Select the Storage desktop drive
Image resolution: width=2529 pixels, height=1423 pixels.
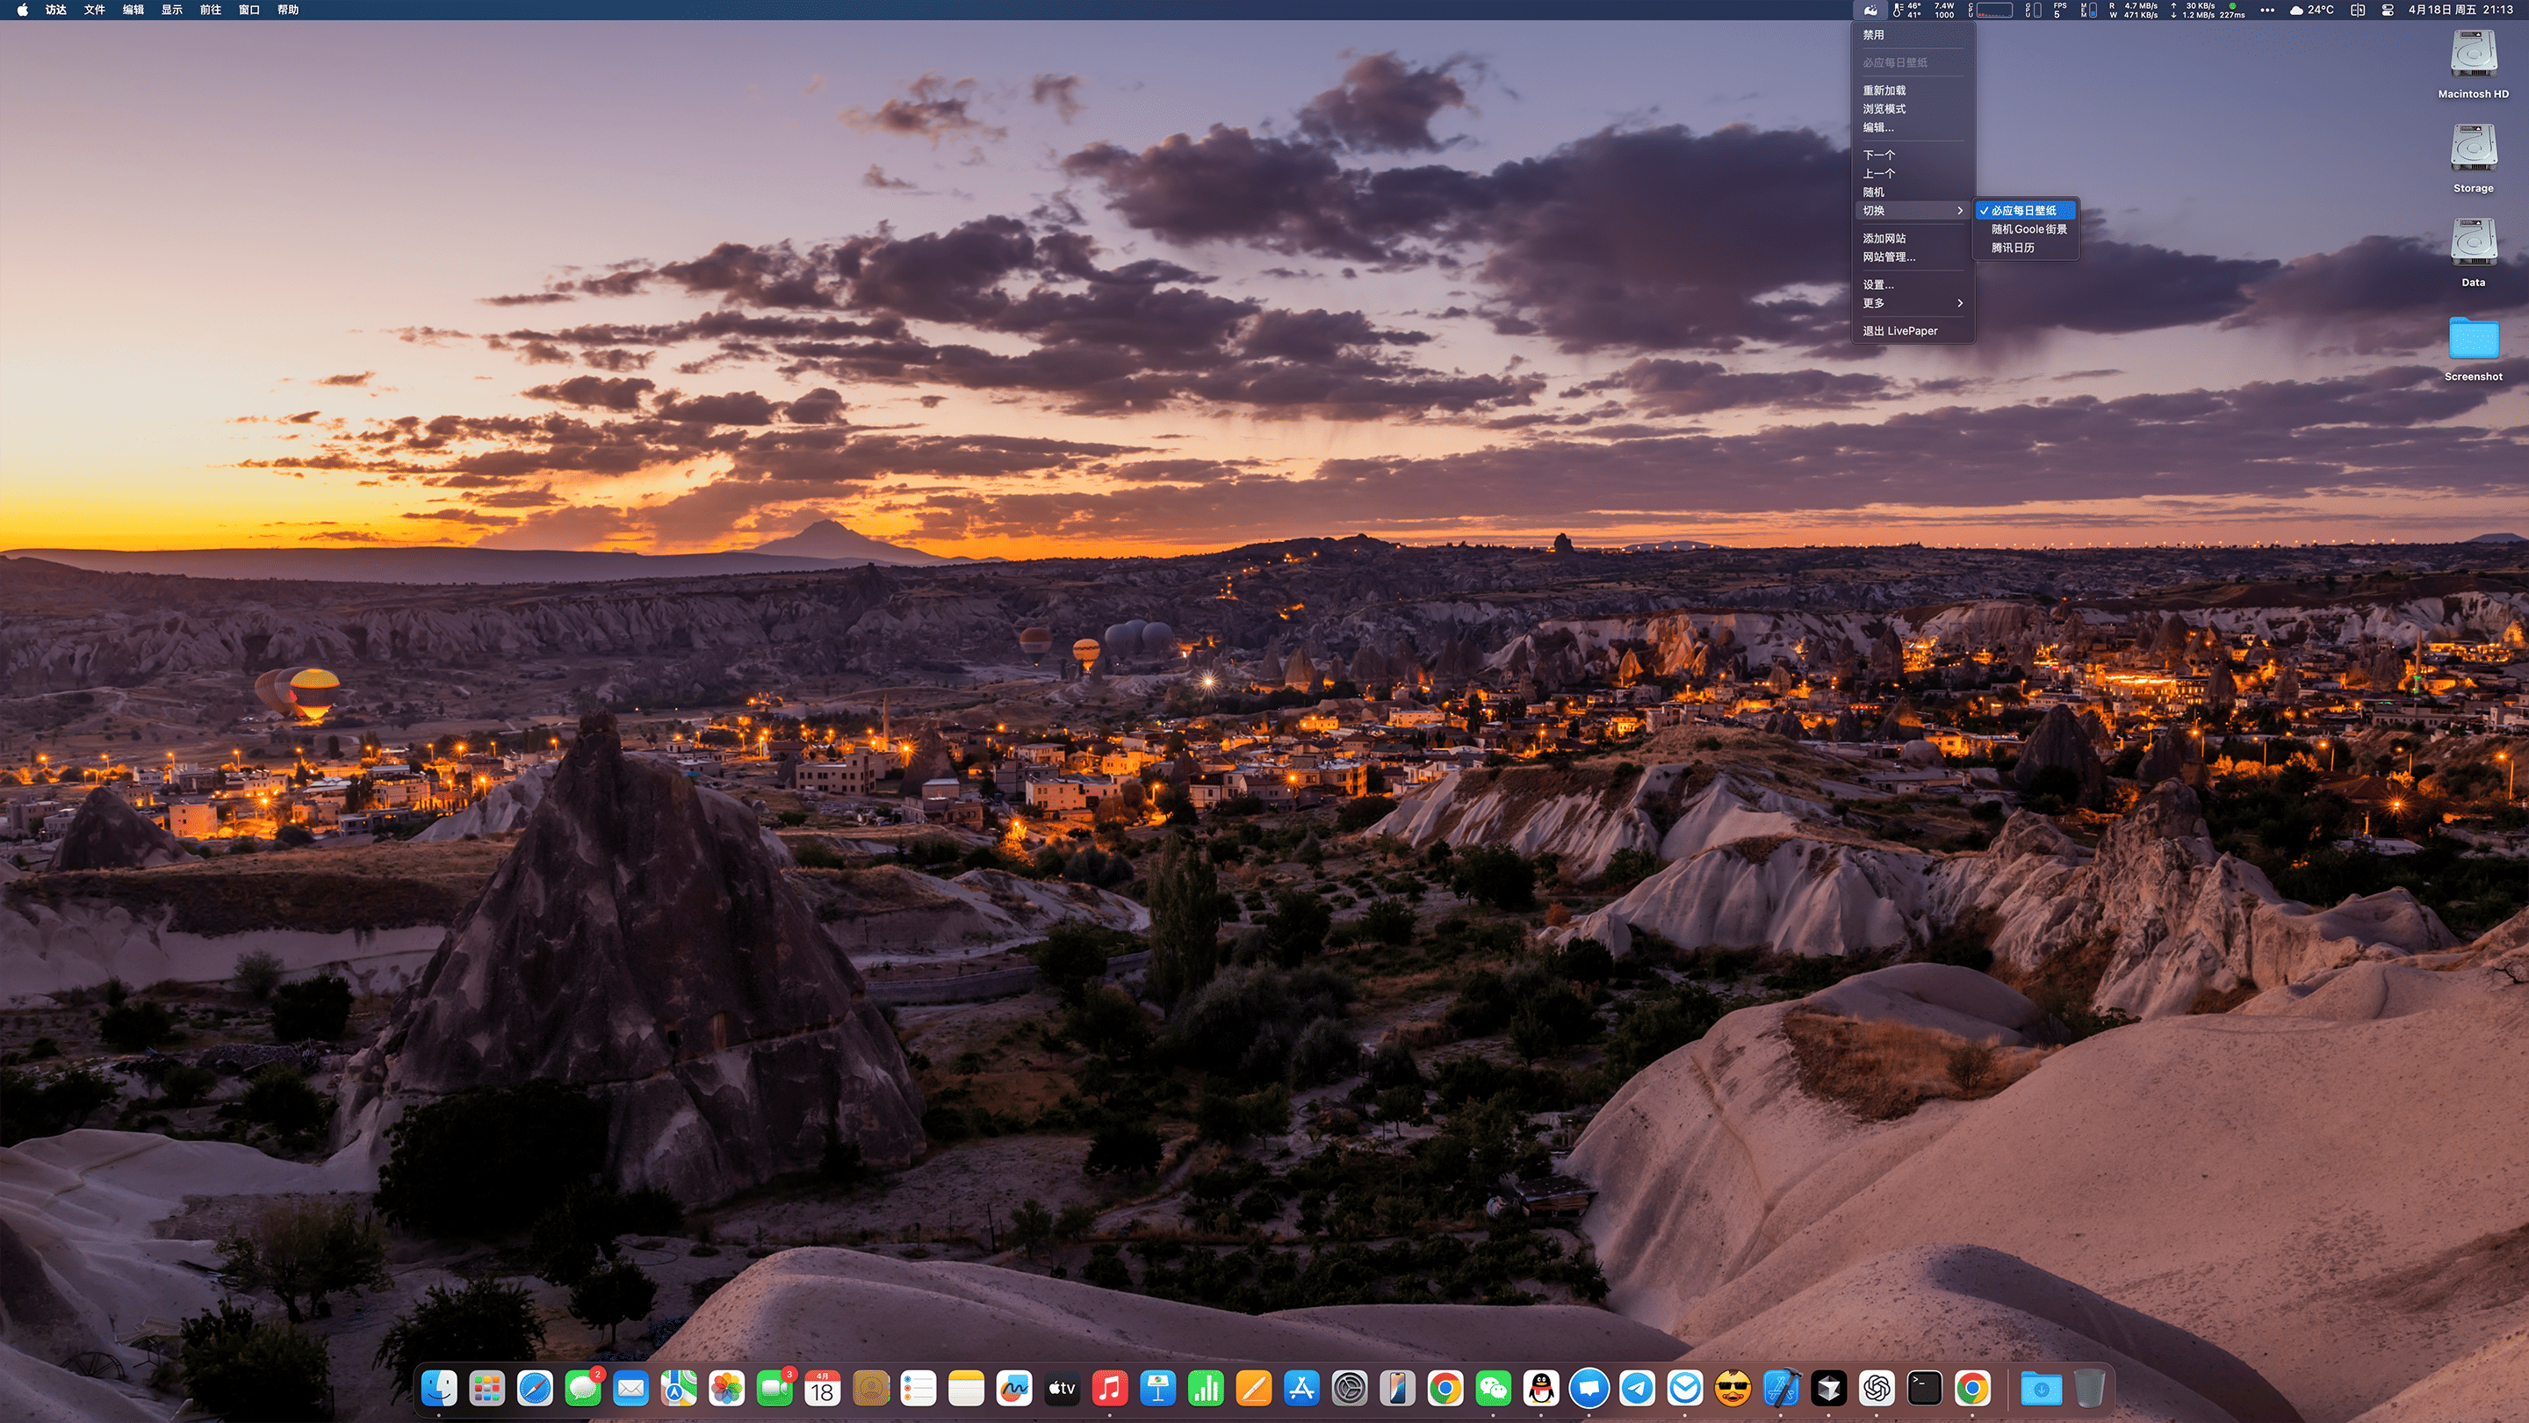(x=2472, y=159)
